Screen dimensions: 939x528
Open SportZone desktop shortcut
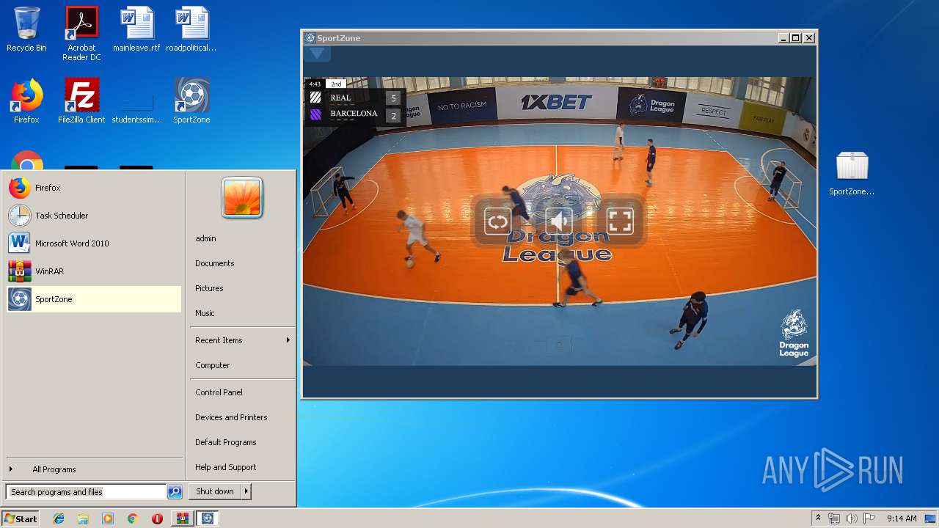(x=191, y=101)
